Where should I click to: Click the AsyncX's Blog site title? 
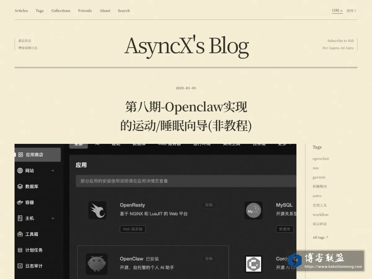tap(186, 46)
